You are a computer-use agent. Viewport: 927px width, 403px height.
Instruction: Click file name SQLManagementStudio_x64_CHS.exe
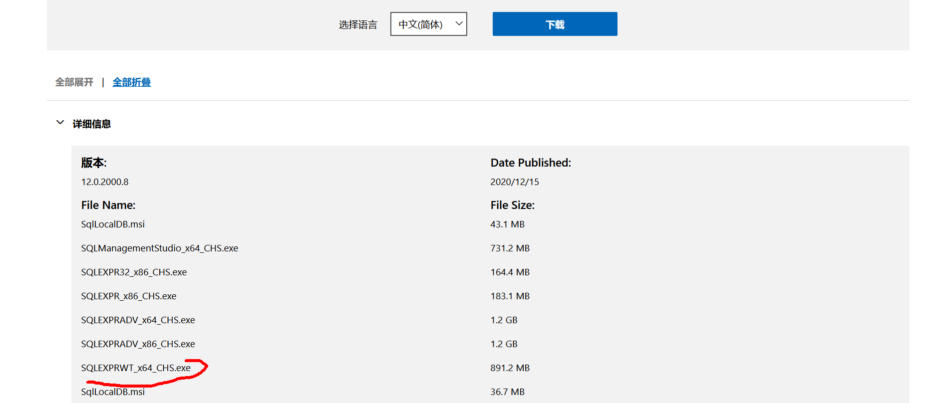160,248
